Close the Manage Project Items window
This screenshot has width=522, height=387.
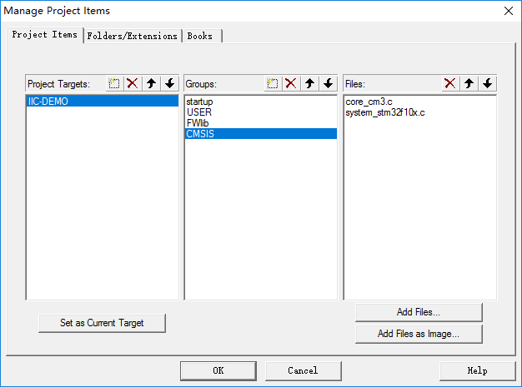[x=509, y=11]
